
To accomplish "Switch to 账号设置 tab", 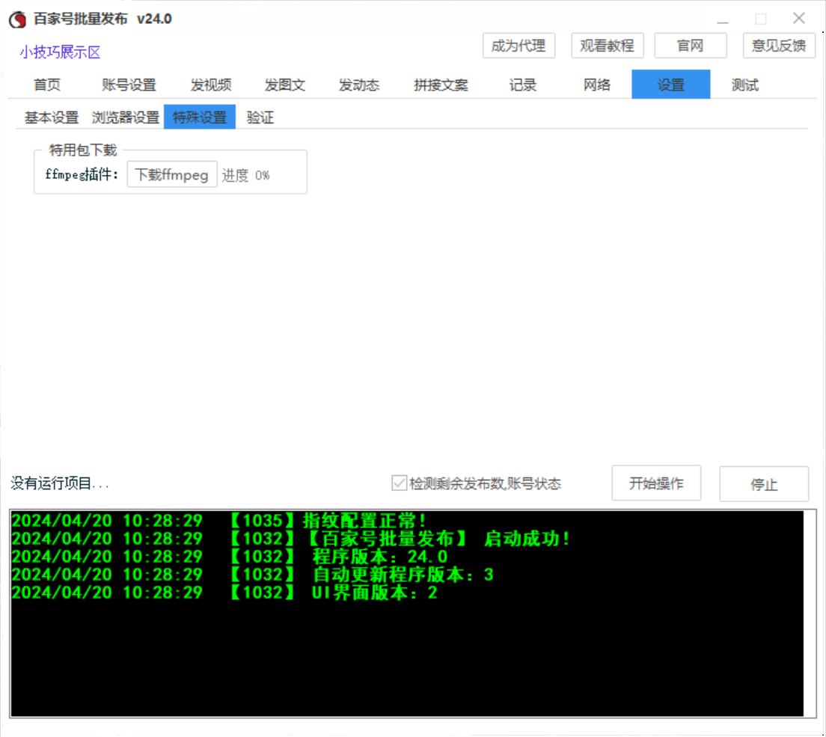I will pyautogui.click(x=129, y=85).
